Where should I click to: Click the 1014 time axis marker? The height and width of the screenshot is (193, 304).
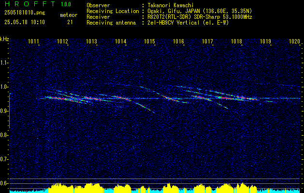[121, 41]
